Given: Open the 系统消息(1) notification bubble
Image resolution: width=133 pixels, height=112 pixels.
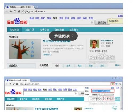Looking at the screenshot, I should (115, 21).
